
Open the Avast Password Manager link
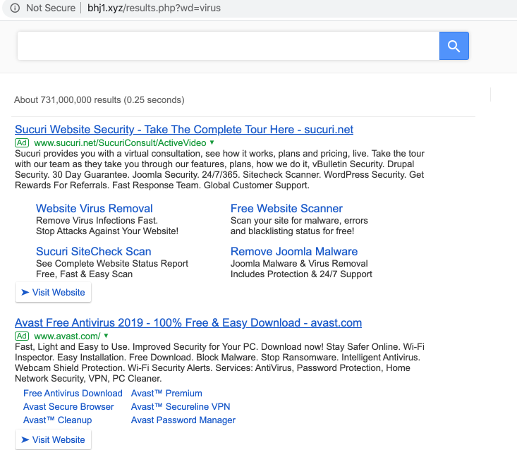183,420
